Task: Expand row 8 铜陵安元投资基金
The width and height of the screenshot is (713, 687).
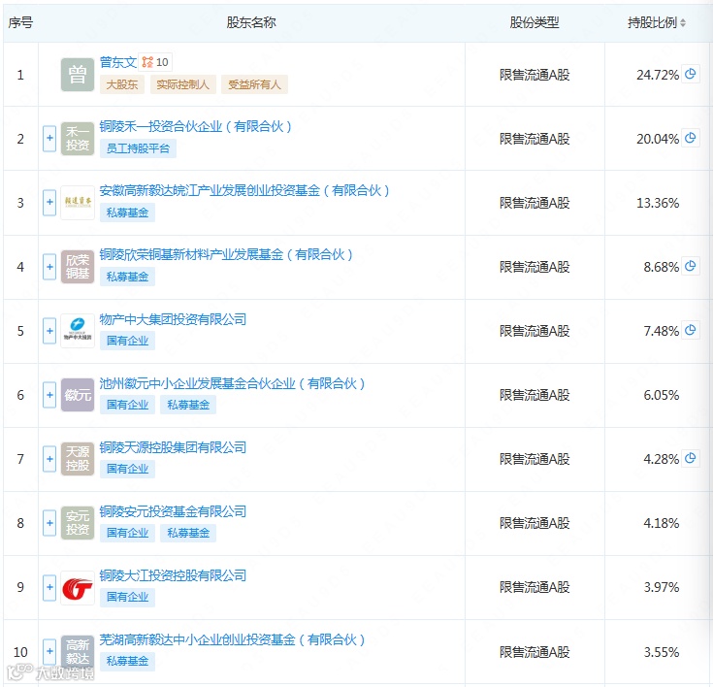Action: [49, 523]
